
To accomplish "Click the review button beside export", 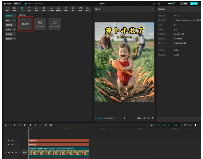I will pos(184,4).
